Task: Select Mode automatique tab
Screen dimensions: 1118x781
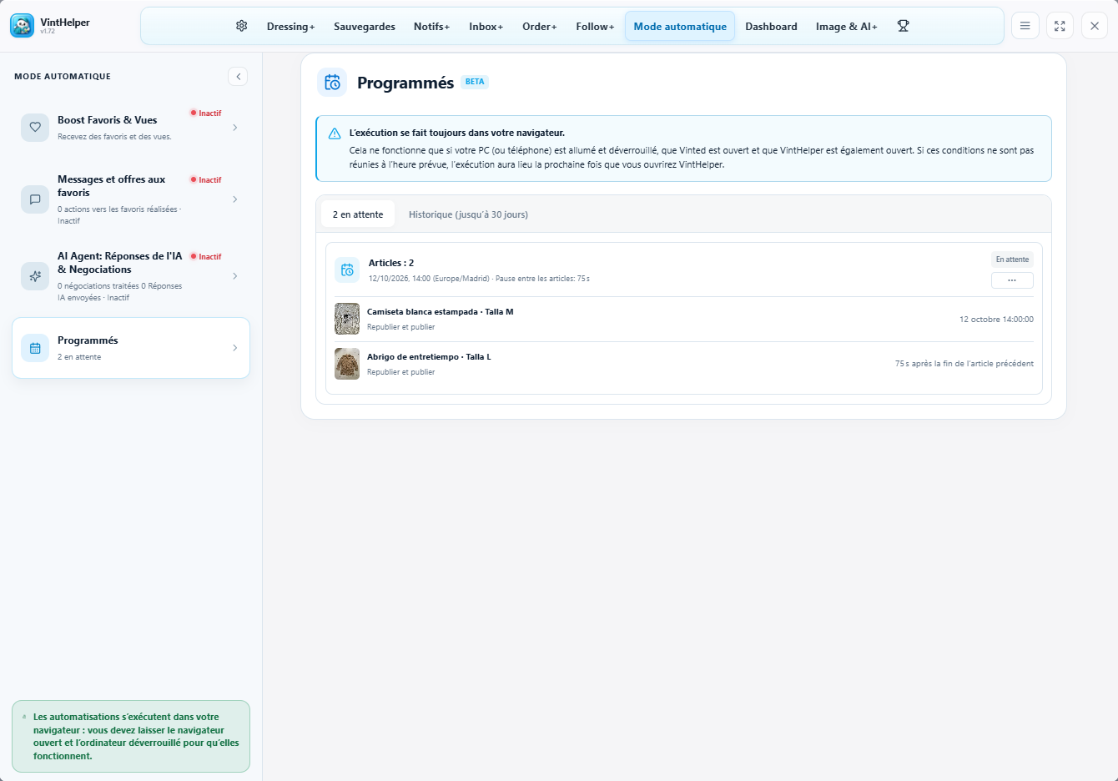Action: (680, 27)
